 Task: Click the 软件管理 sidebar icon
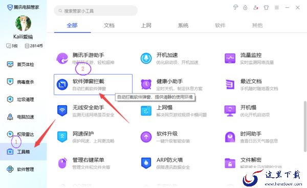(x=10, y=169)
